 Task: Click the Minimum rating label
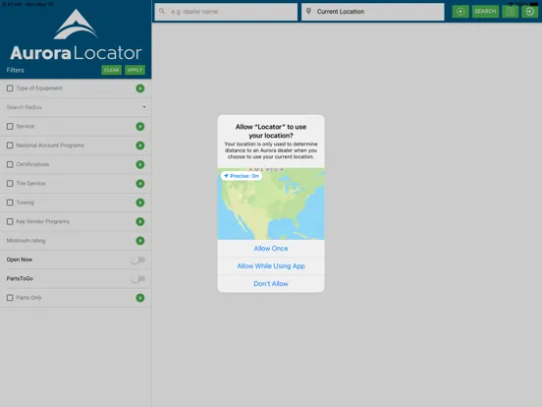pos(26,241)
